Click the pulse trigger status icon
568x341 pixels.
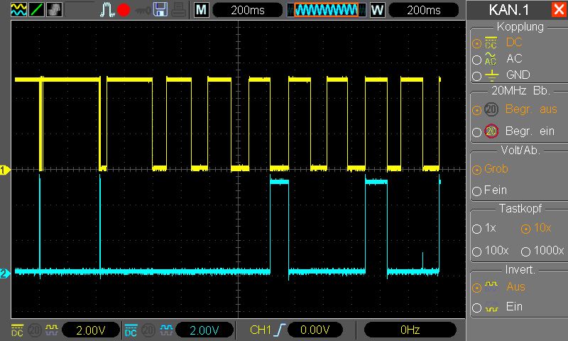pyautogui.click(x=107, y=10)
